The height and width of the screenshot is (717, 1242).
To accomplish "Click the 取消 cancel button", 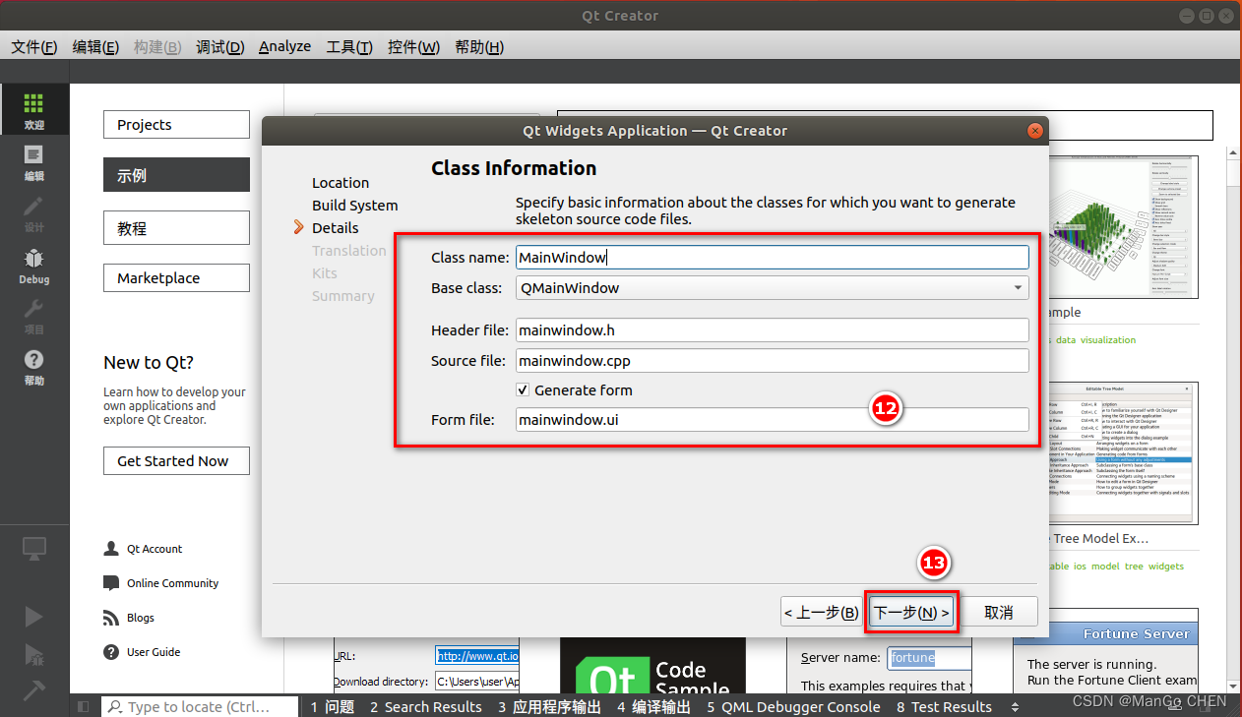I will coord(999,612).
